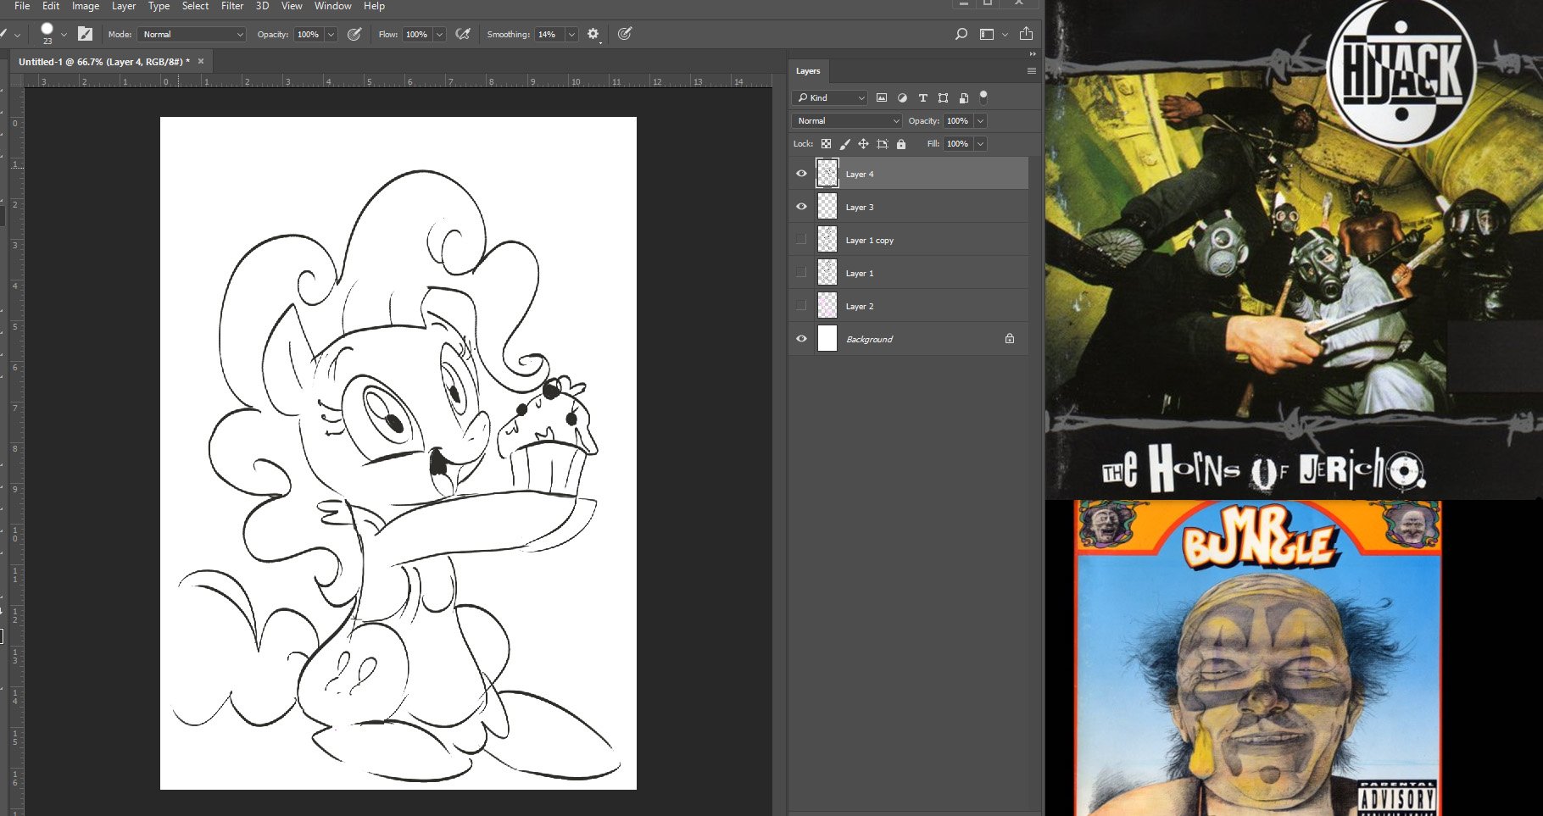Click the Layer 2 thumbnail
Screen dimensions: 1543x816
coord(827,306)
